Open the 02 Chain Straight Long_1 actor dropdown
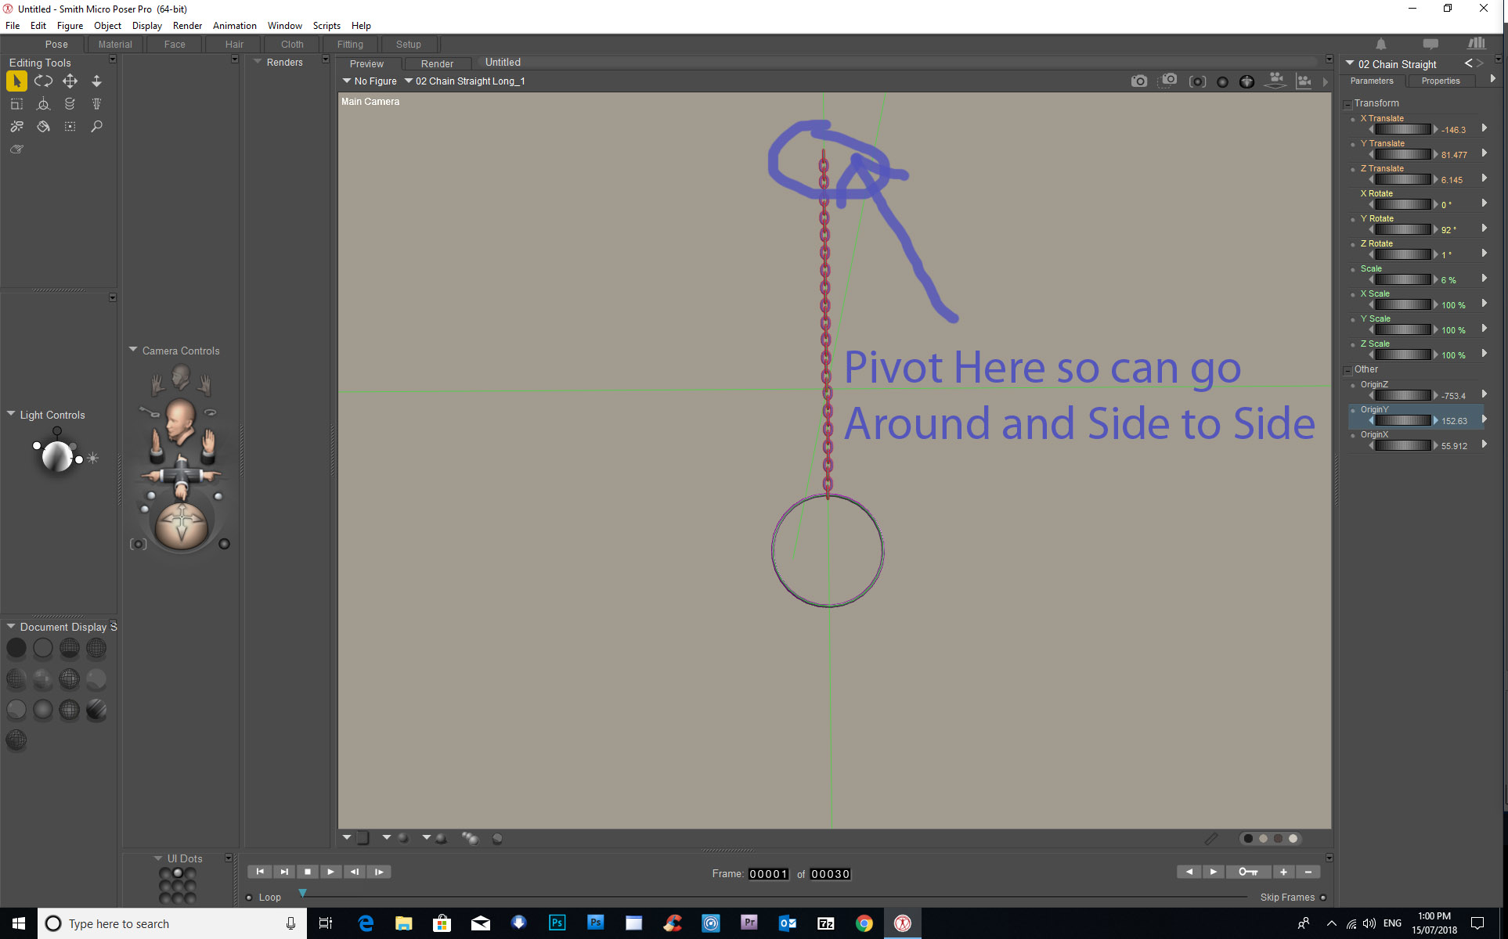This screenshot has width=1508, height=939. tap(464, 81)
